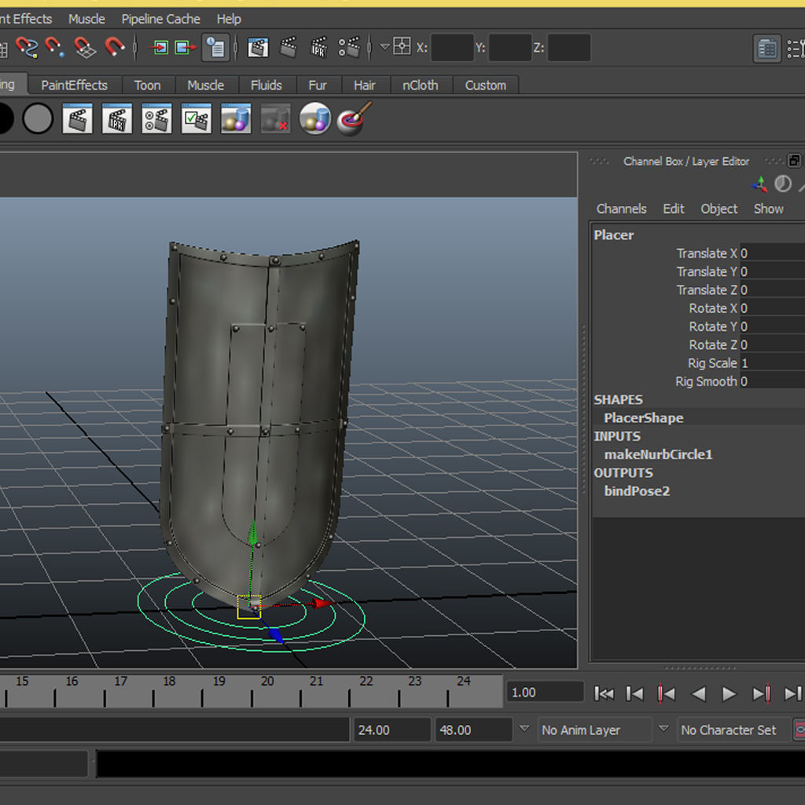Click Rig Smooth channel label
This screenshot has height=805, width=805.
[x=706, y=381]
